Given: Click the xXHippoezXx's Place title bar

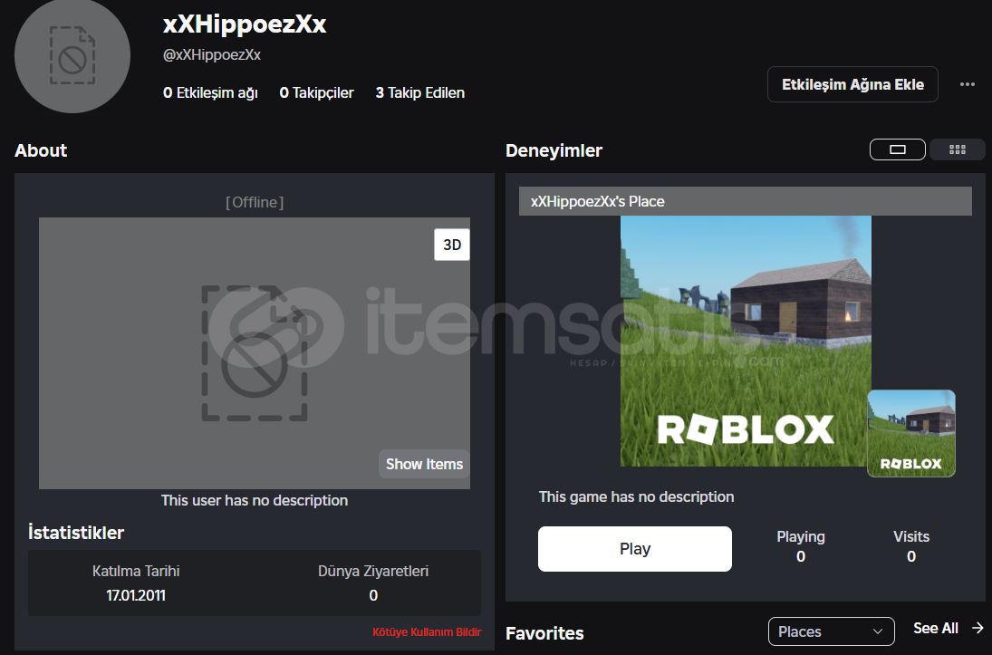Looking at the screenshot, I should coord(746,201).
